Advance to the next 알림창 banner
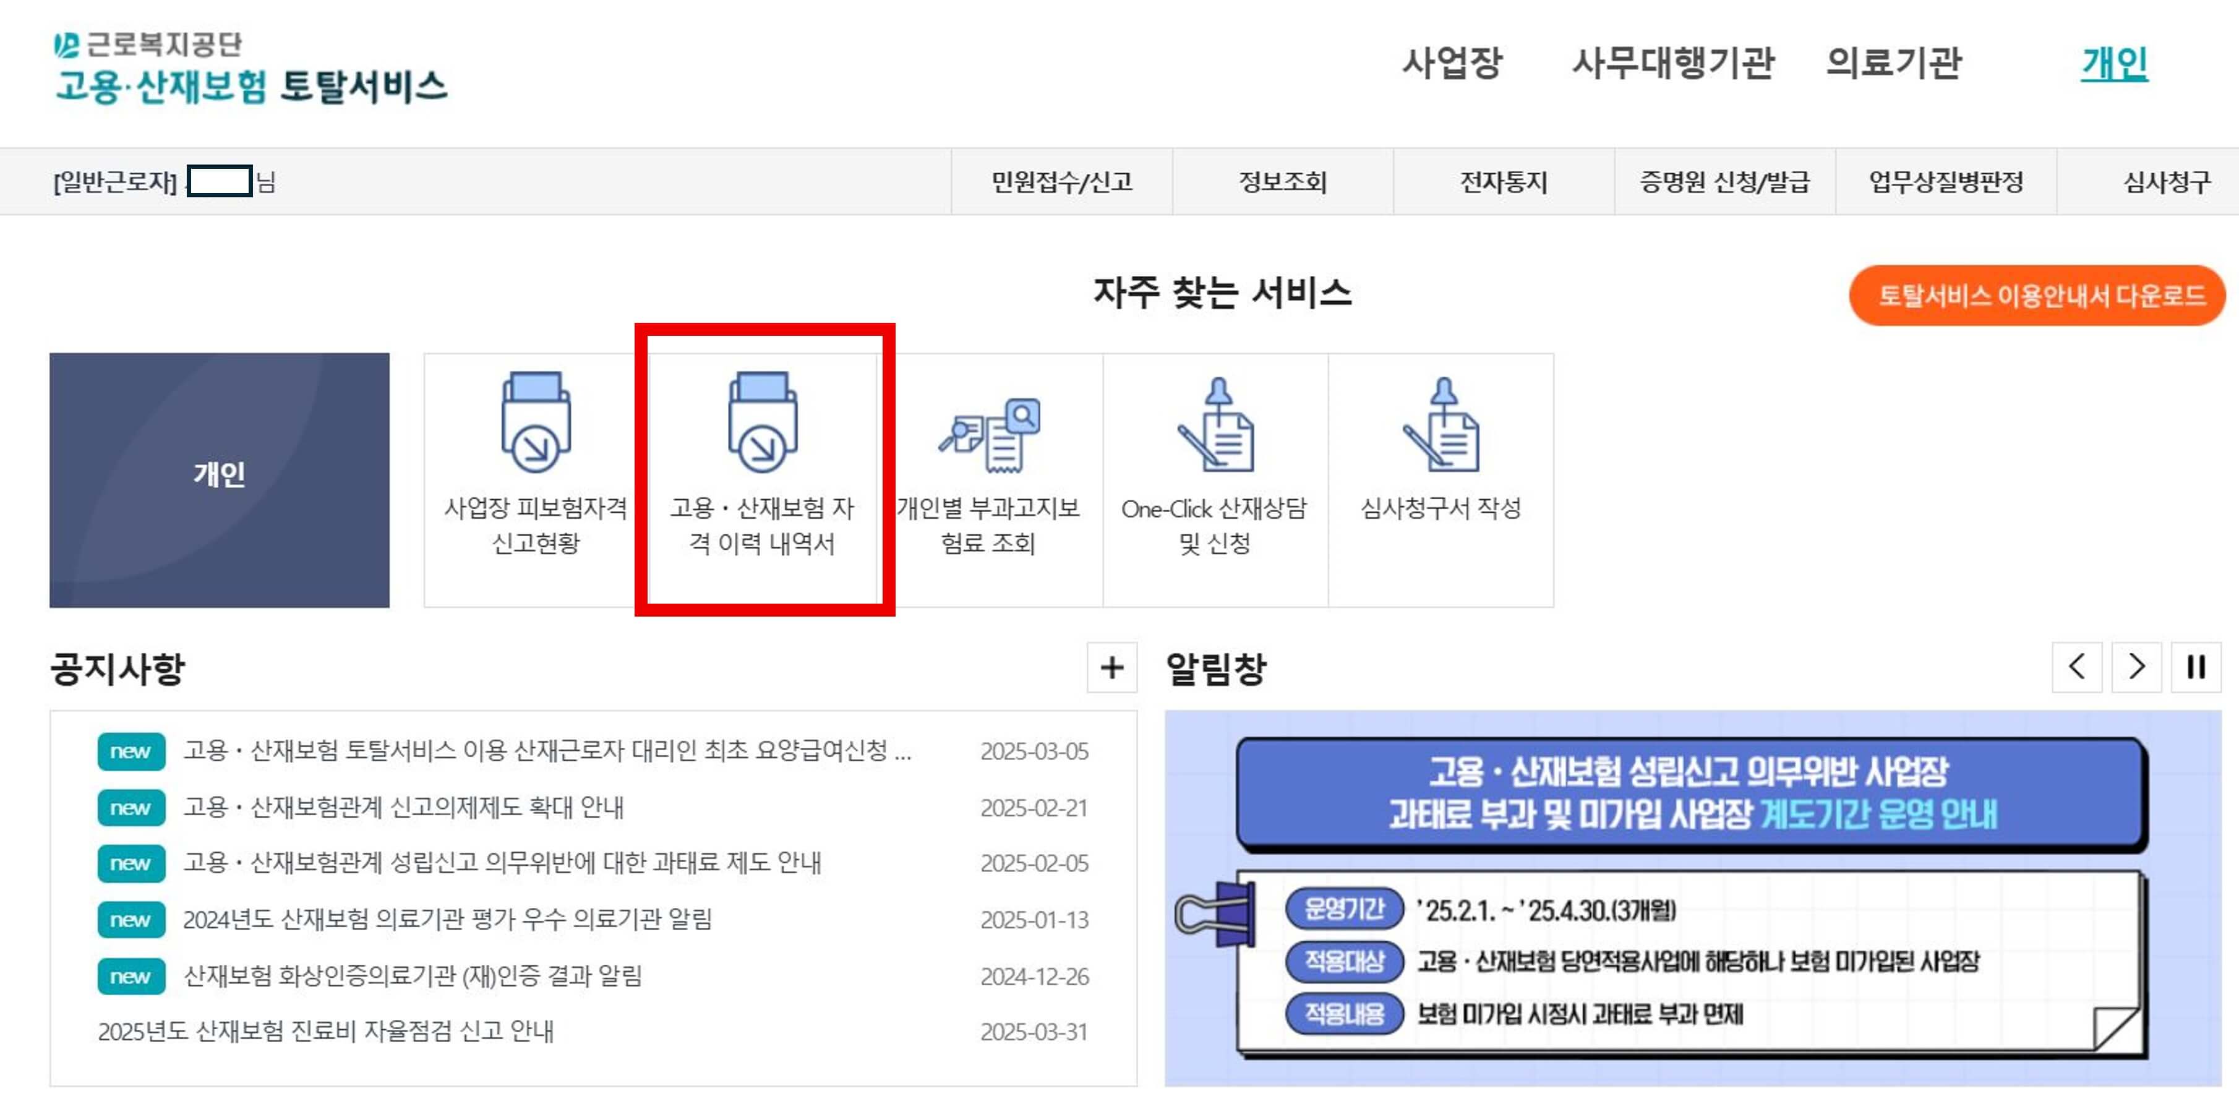Image resolution: width=2239 pixels, height=1104 pixels. pos(2136,667)
